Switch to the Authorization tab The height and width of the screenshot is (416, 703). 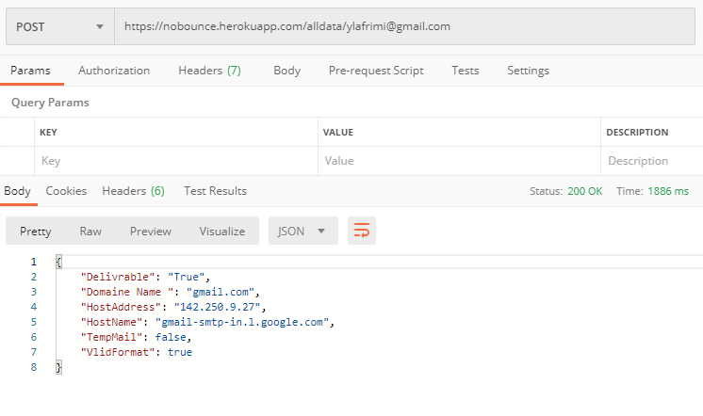pyautogui.click(x=114, y=71)
